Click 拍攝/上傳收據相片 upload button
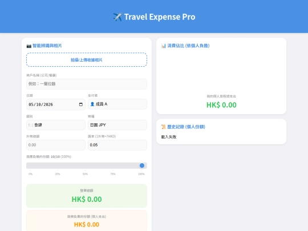Image resolution: width=308 pixels, height=231 pixels. coord(87,60)
